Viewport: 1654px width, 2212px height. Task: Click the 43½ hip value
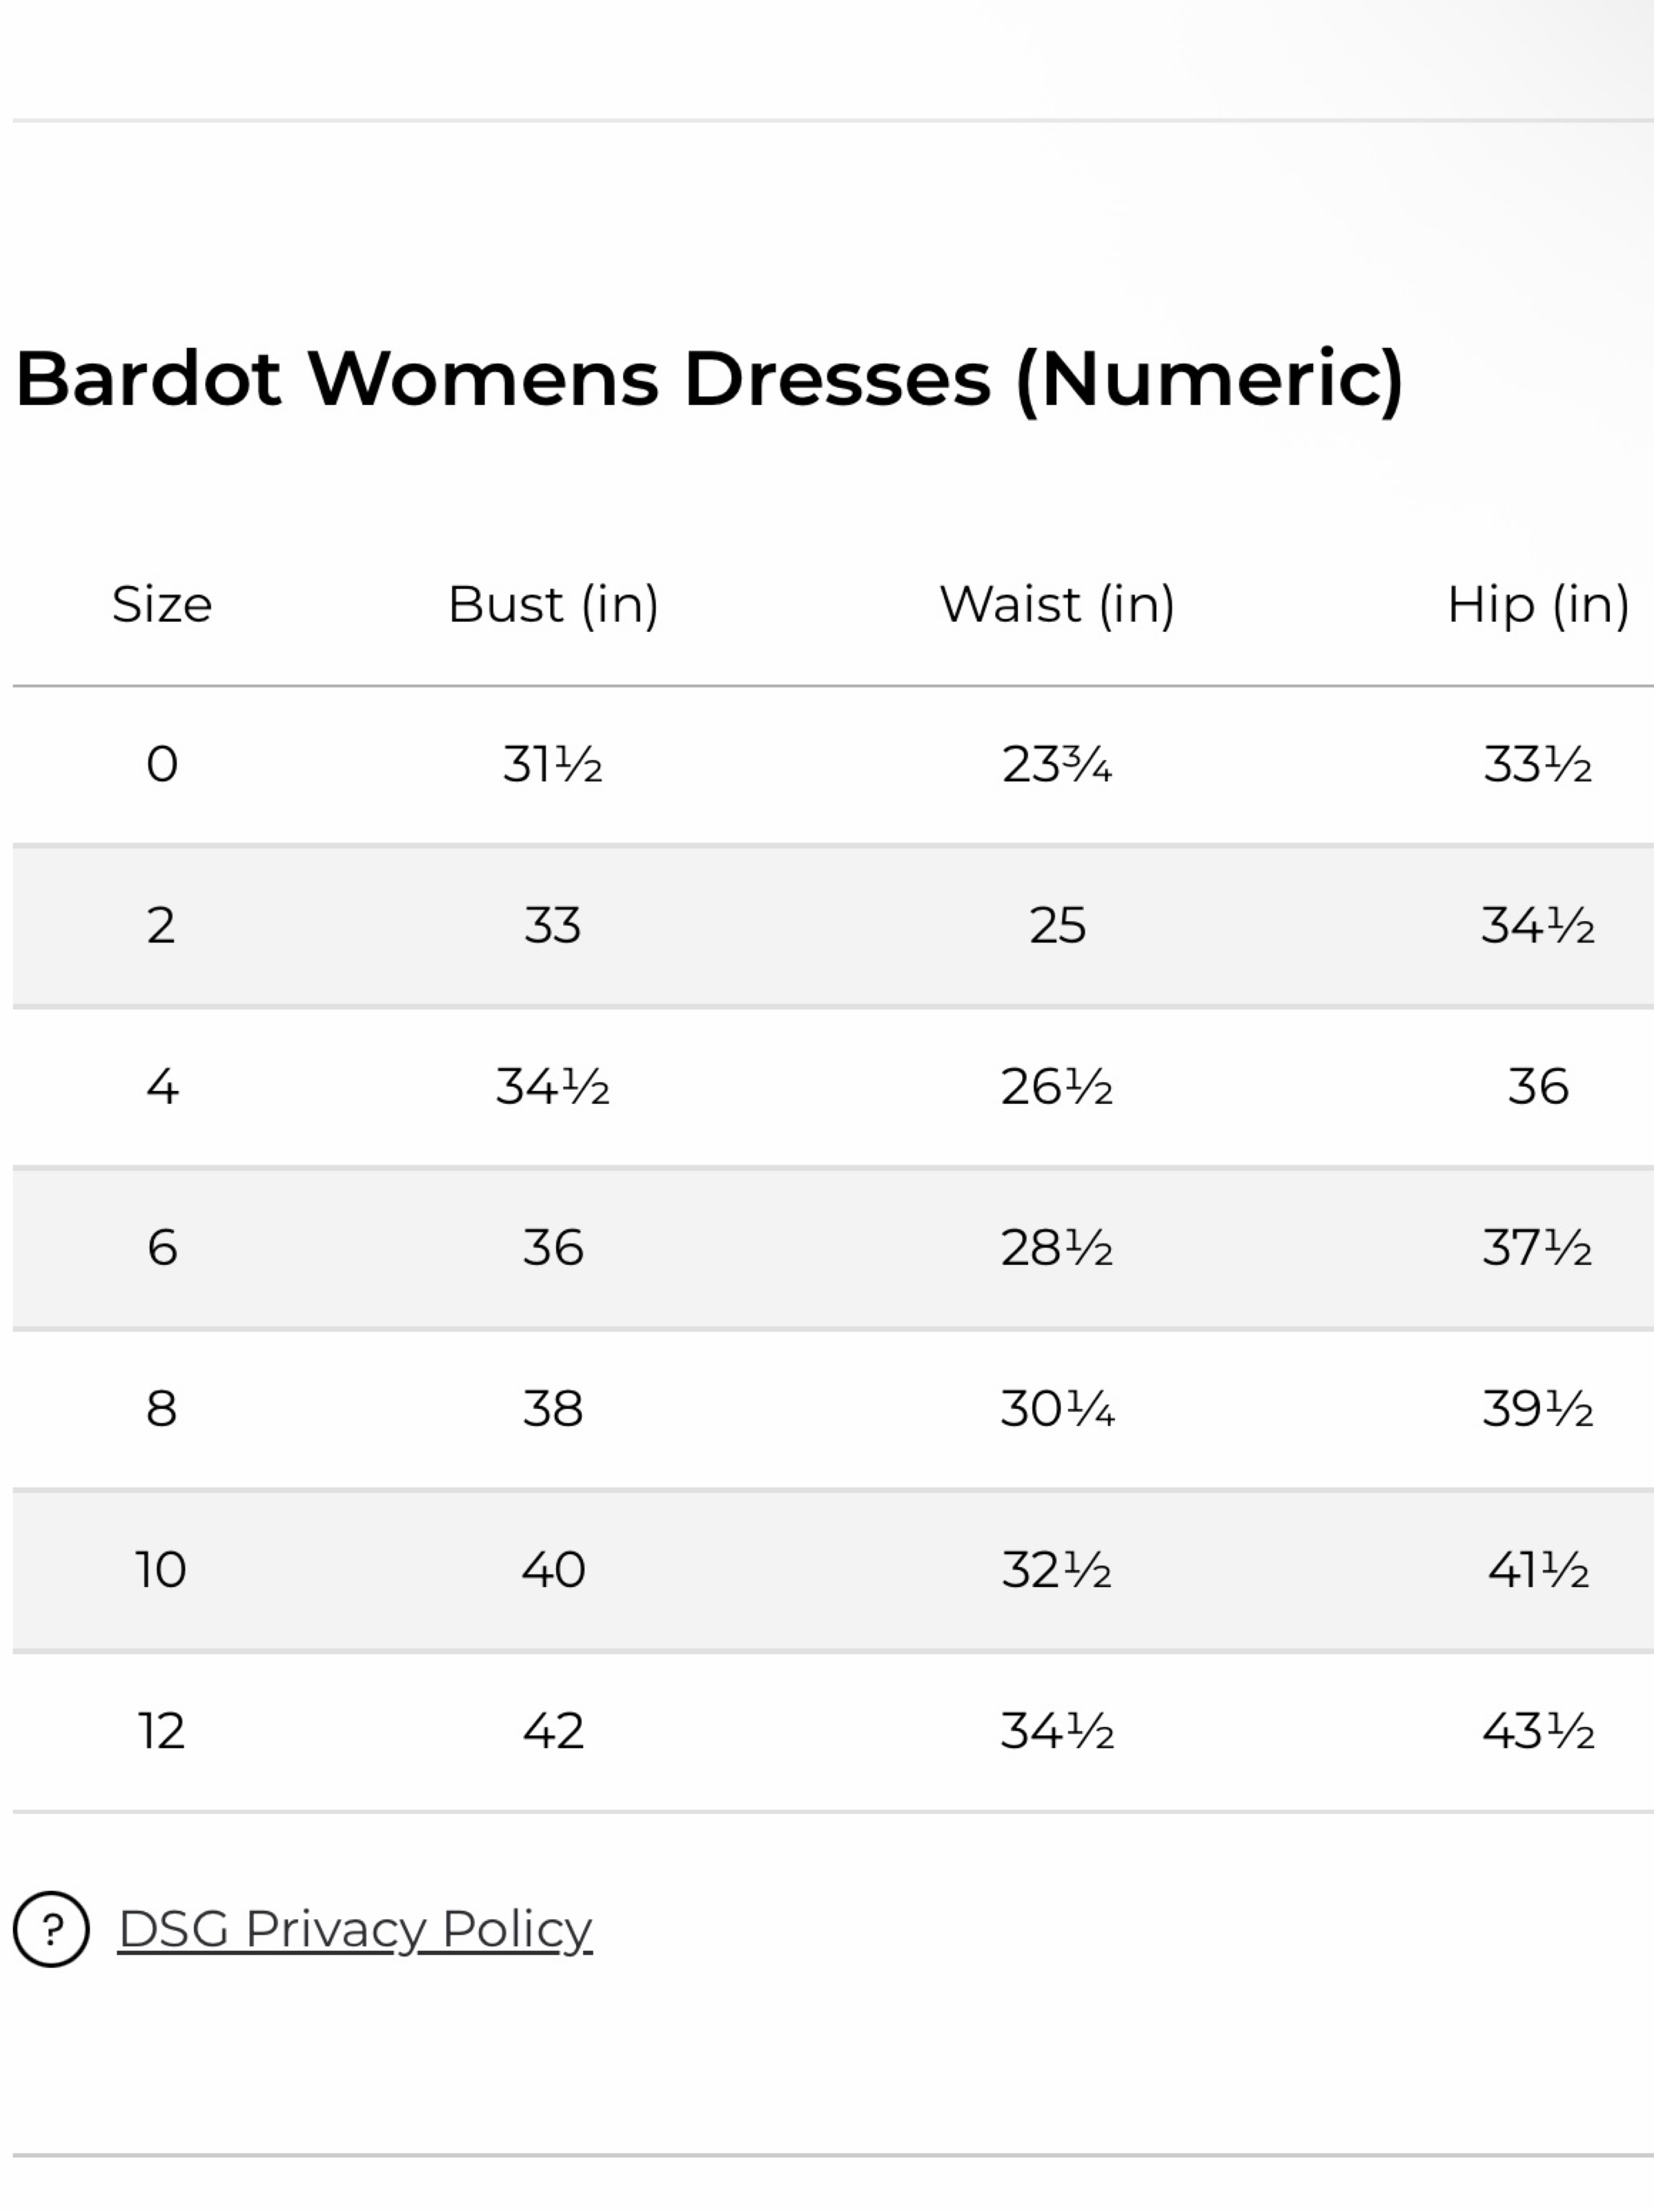coord(1538,1731)
